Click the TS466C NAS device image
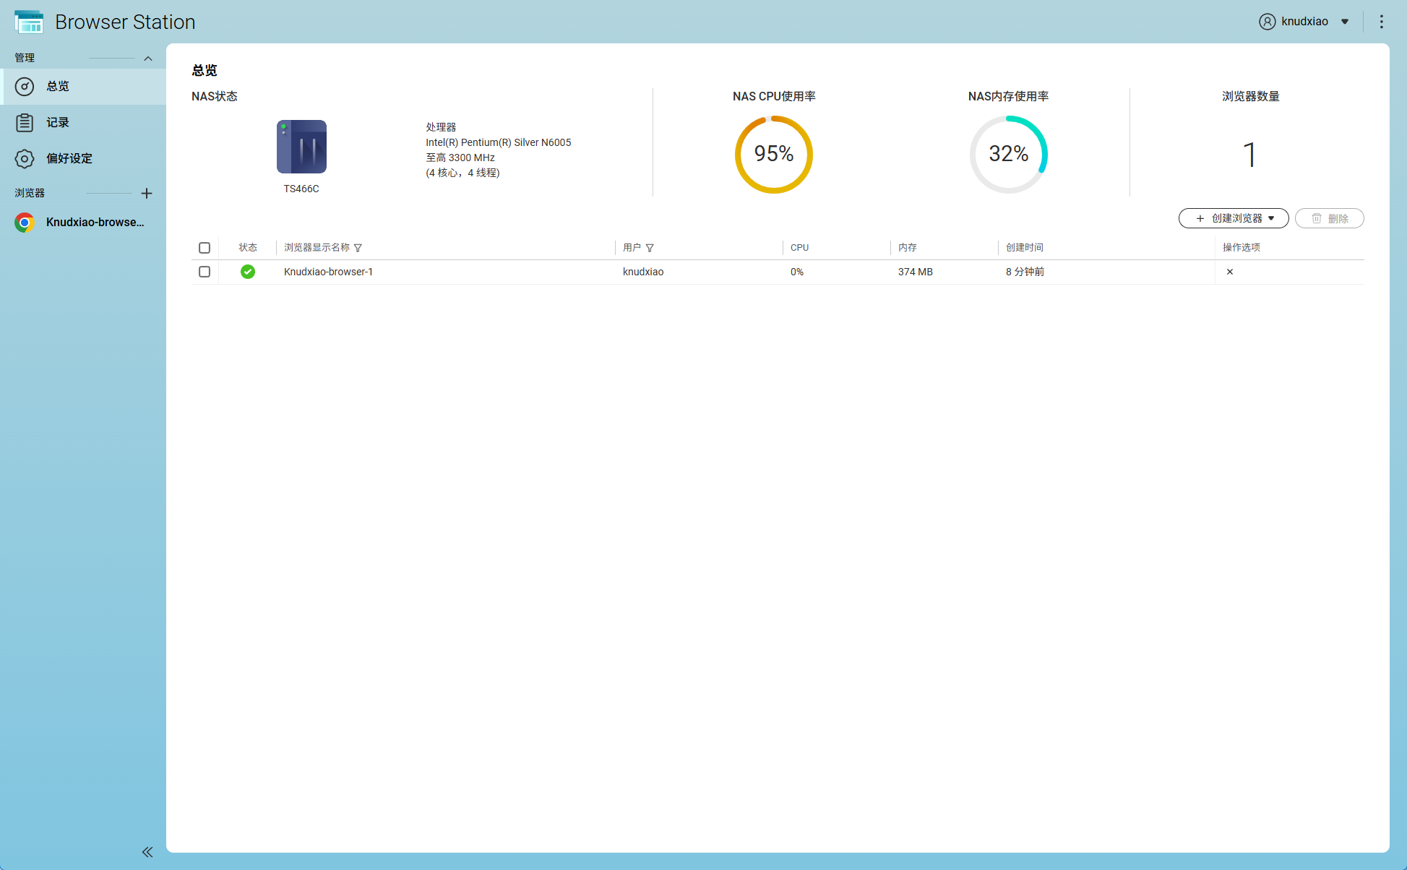 pyautogui.click(x=301, y=147)
